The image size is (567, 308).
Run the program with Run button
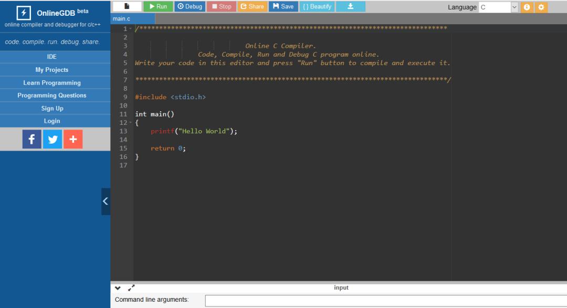[x=158, y=6]
